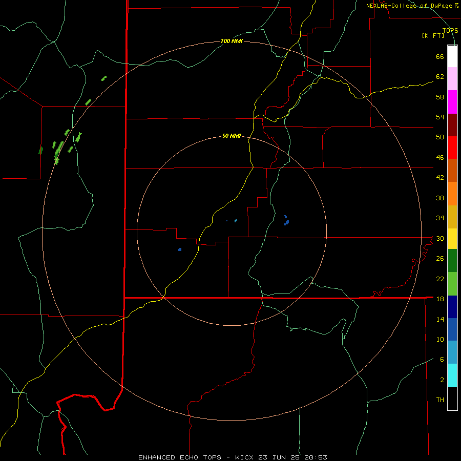The image size is (461, 461).
Task: Click the magenta legend swatch
Action: pyautogui.click(x=452, y=102)
